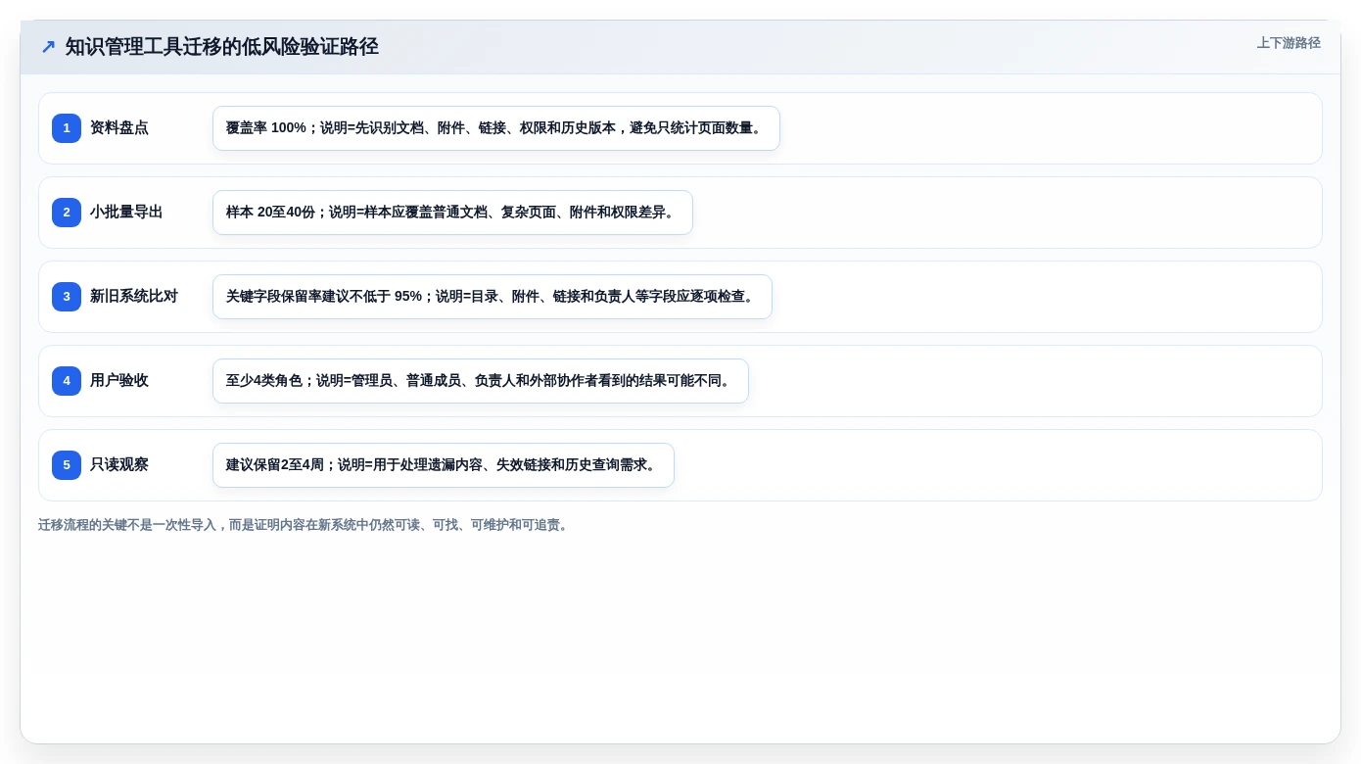This screenshot has height=764, width=1361.
Task: Open the detail box about 关键字段保留率
Action: click(493, 297)
